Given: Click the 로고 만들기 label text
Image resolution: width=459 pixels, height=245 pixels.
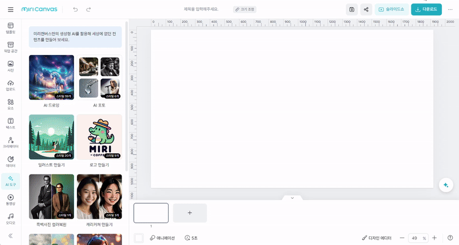Looking at the screenshot, I should tap(99, 165).
